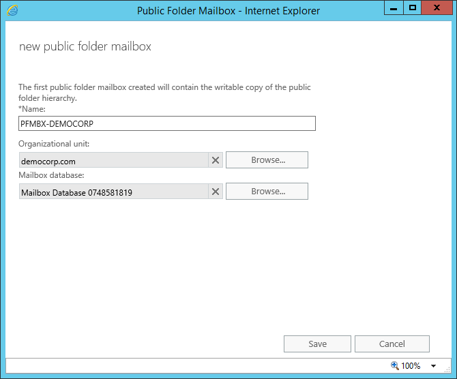Click the 'Mailbox database:' label
The height and width of the screenshot is (379, 457).
click(51, 175)
